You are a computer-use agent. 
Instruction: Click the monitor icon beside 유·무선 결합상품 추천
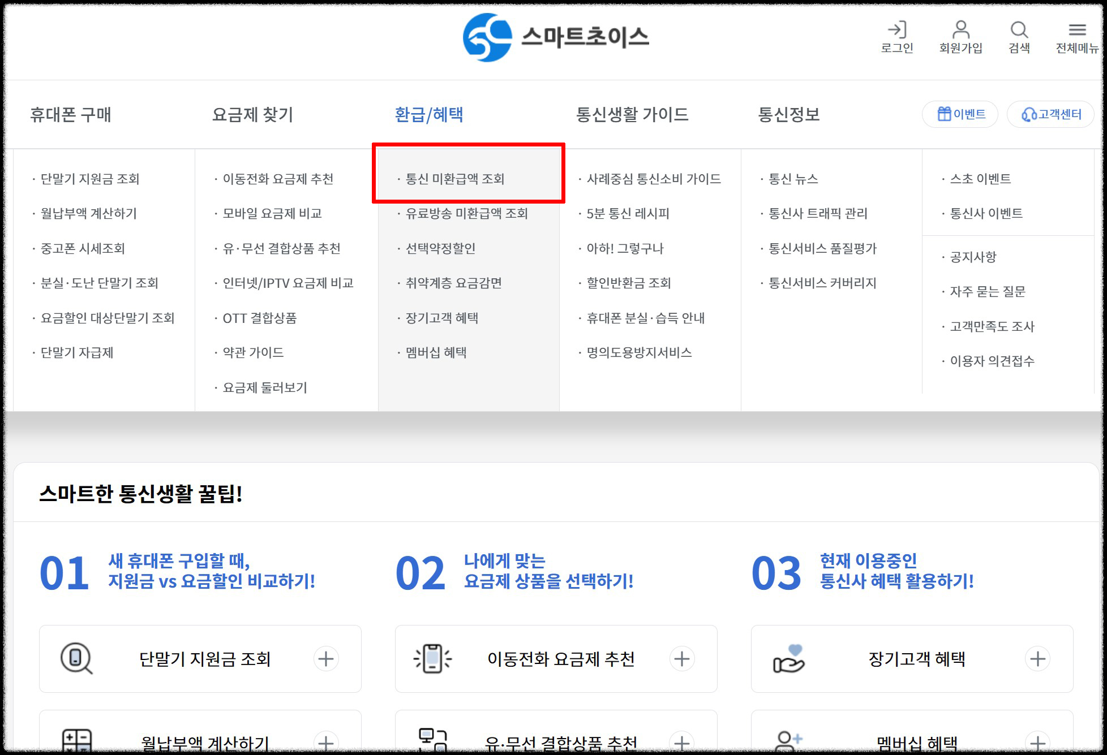click(x=434, y=738)
